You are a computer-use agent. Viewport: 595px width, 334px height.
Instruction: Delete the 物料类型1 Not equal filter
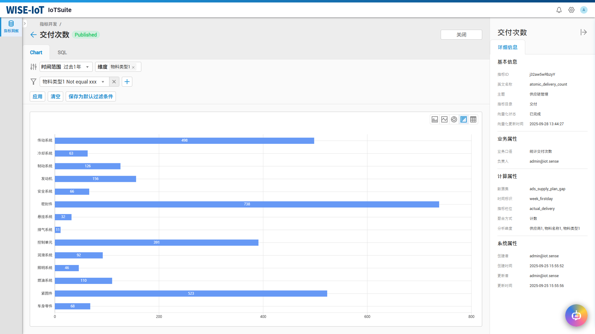pos(114,82)
